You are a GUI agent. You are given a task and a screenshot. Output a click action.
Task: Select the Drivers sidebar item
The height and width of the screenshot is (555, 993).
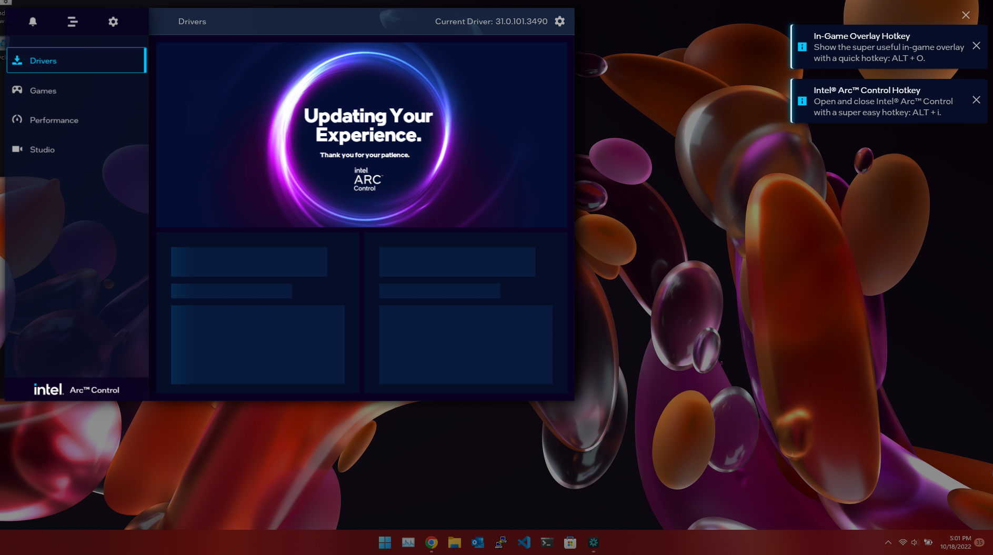[x=76, y=60]
